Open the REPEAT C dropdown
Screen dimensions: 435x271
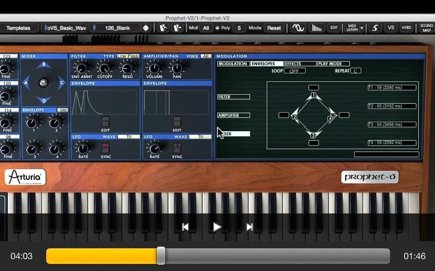(356, 71)
